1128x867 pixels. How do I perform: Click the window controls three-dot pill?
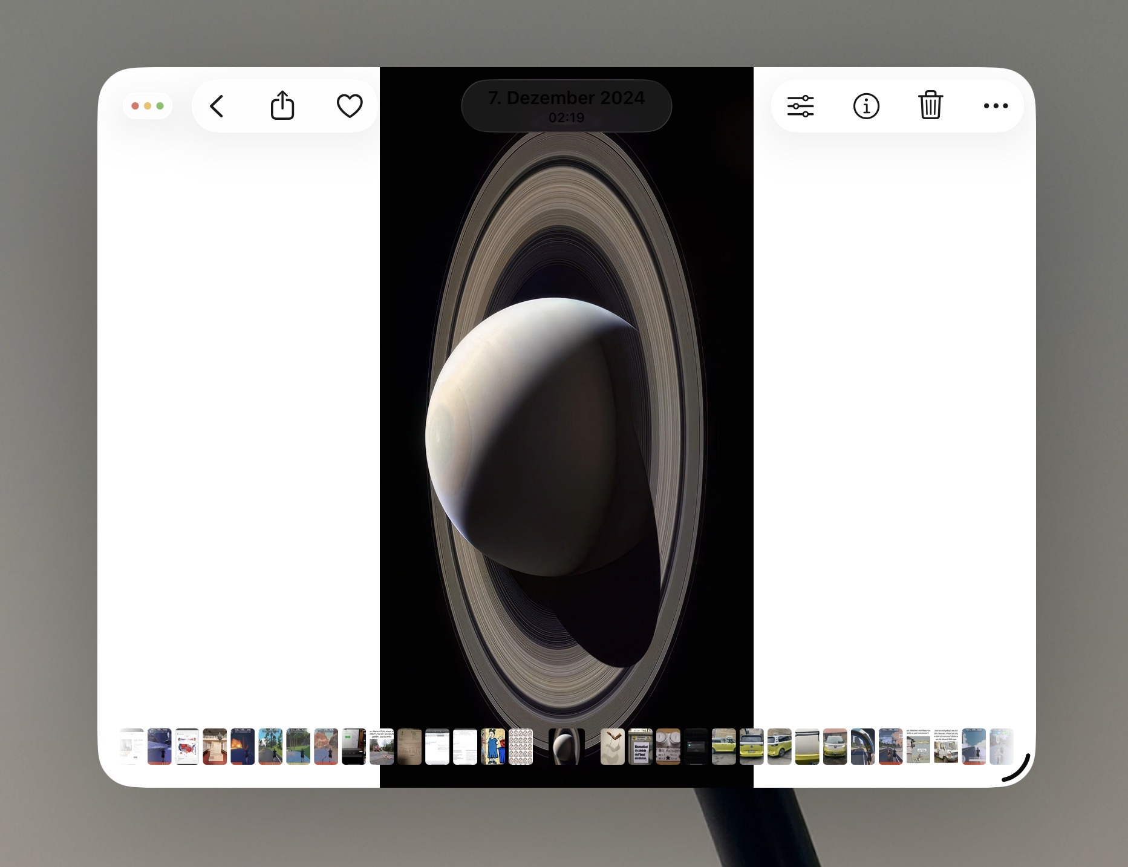click(148, 106)
